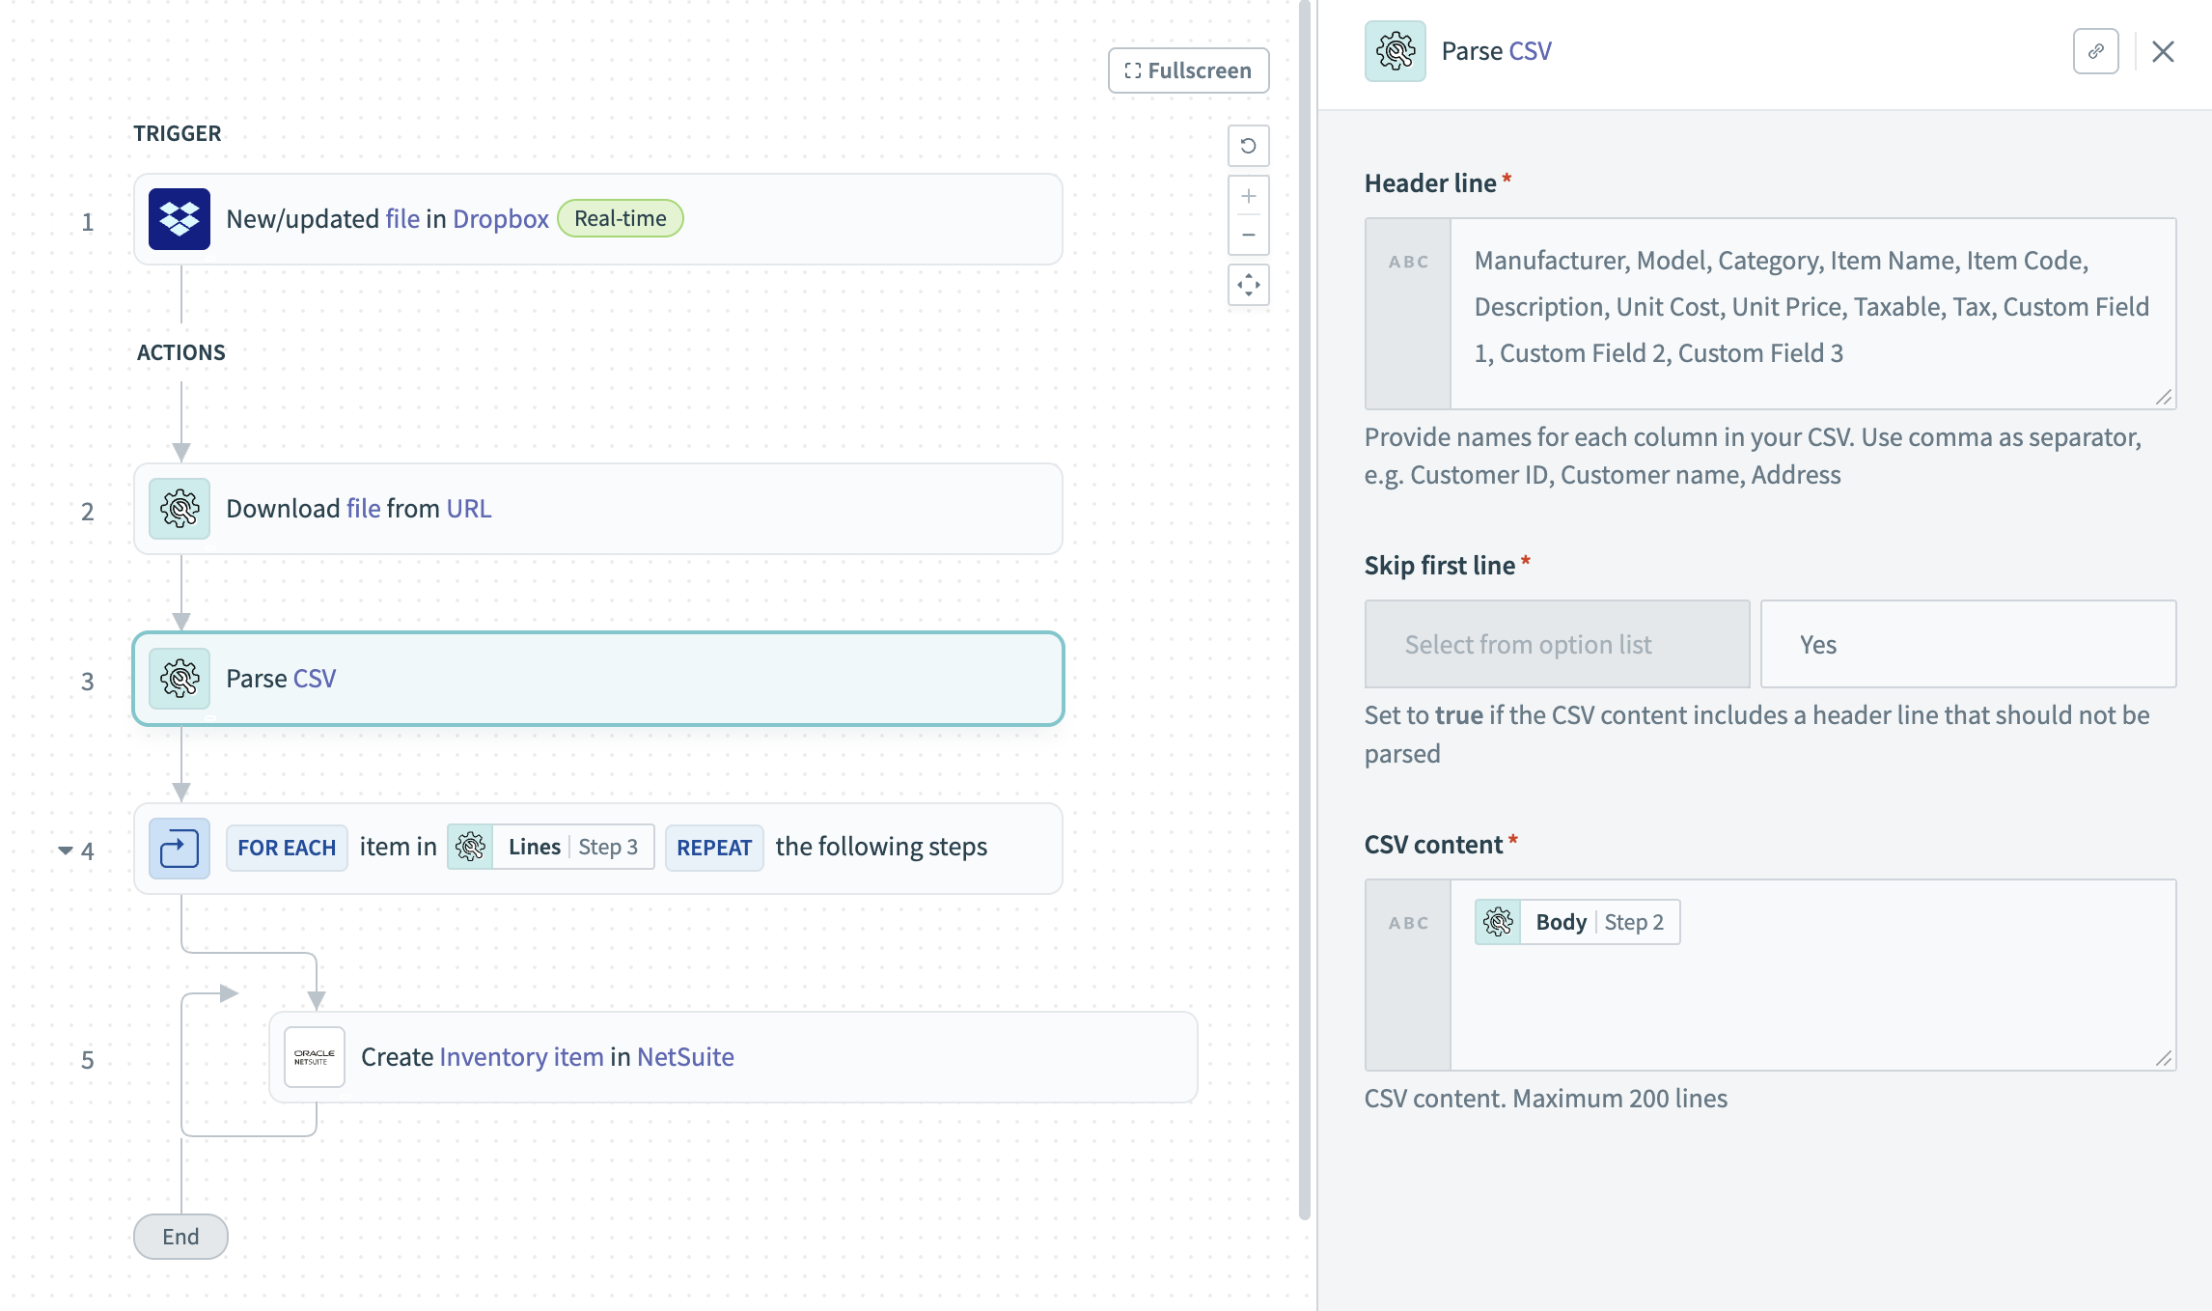Click the For Each loop icon

pyautogui.click(x=179, y=849)
